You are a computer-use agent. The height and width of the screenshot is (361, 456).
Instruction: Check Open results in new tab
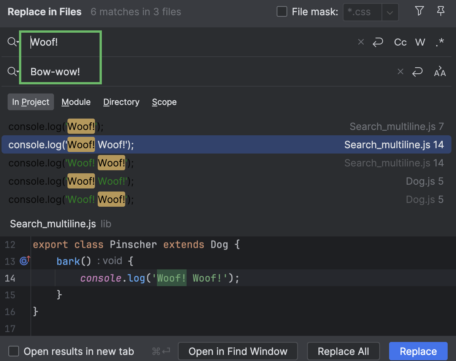click(x=14, y=351)
